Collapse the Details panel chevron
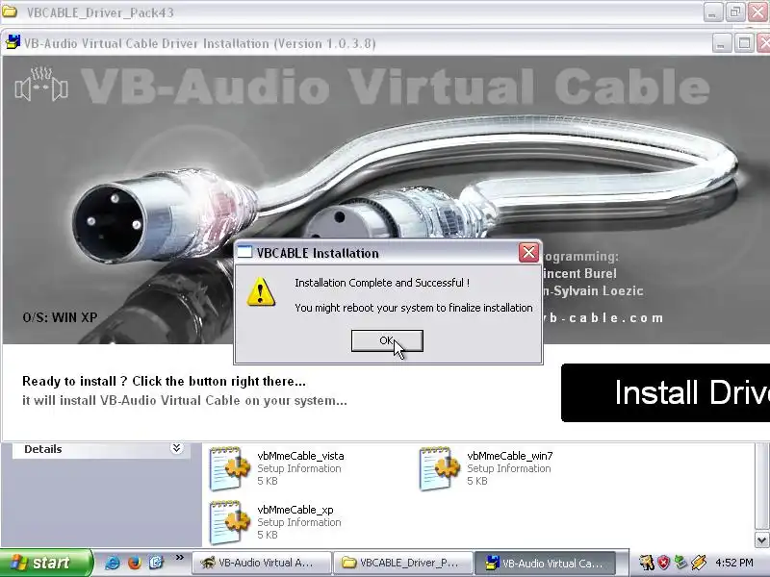Image resolution: width=770 pixels, height=577 pixels. click(176, 448)
